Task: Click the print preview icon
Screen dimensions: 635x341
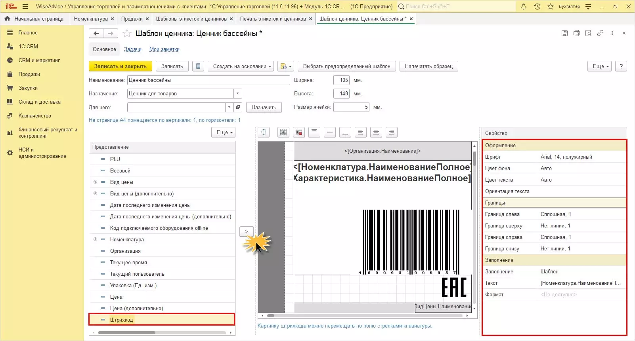Action: 589,33
